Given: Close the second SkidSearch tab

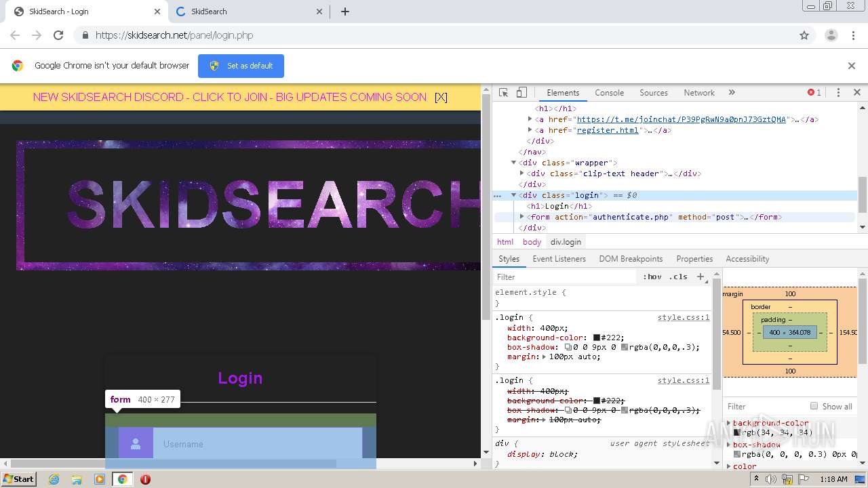Looking at the screenshot, I should coord(320,12).
